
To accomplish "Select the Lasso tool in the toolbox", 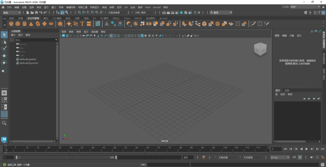I will click(4, 42).
